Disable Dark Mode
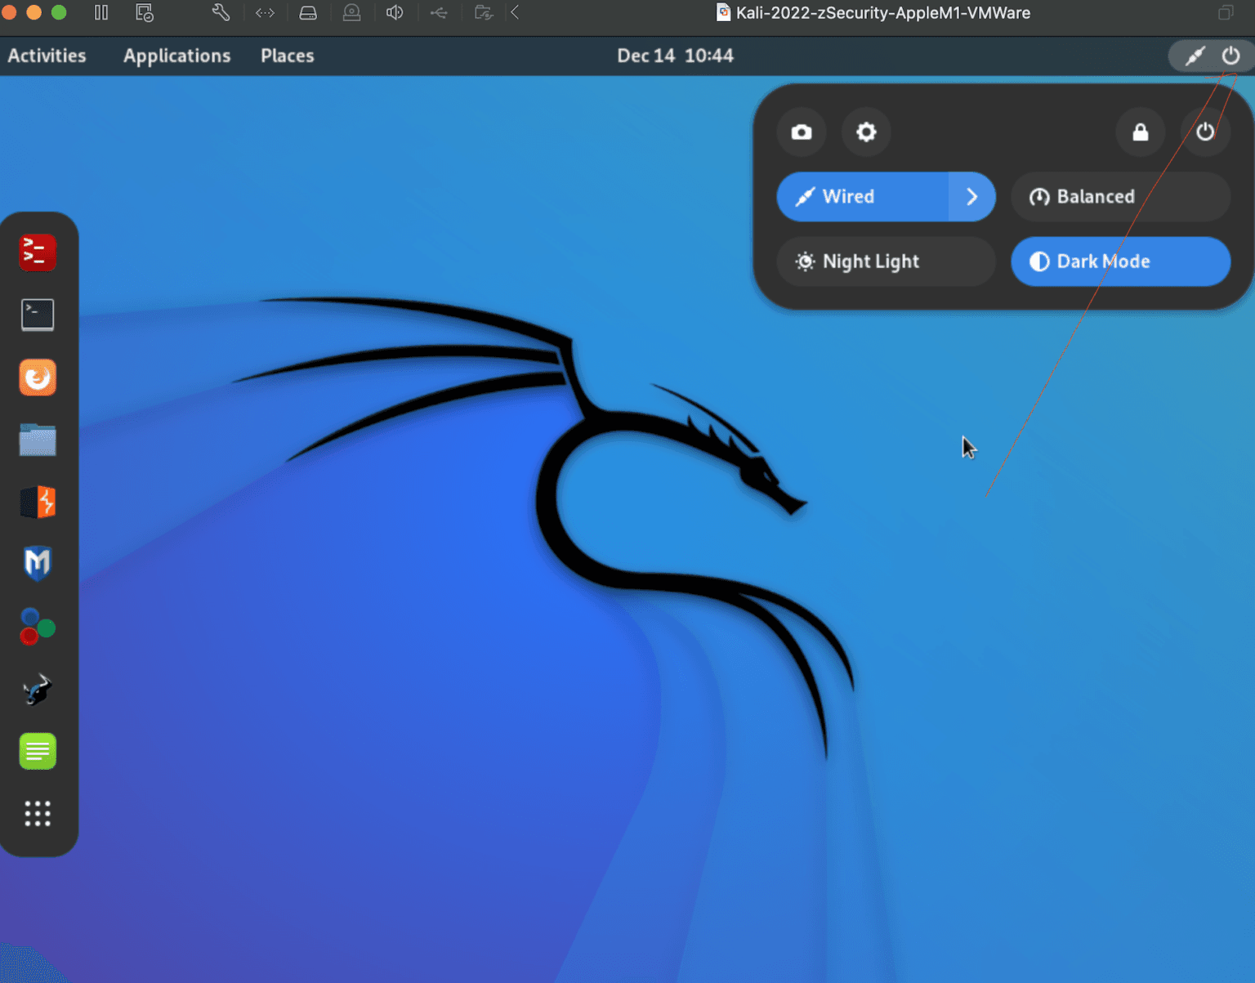 point(1120,261)
